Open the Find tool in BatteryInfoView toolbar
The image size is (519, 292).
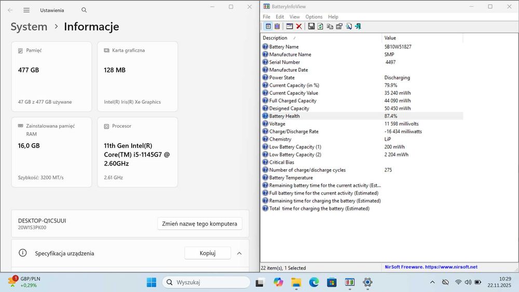(349, 26)
